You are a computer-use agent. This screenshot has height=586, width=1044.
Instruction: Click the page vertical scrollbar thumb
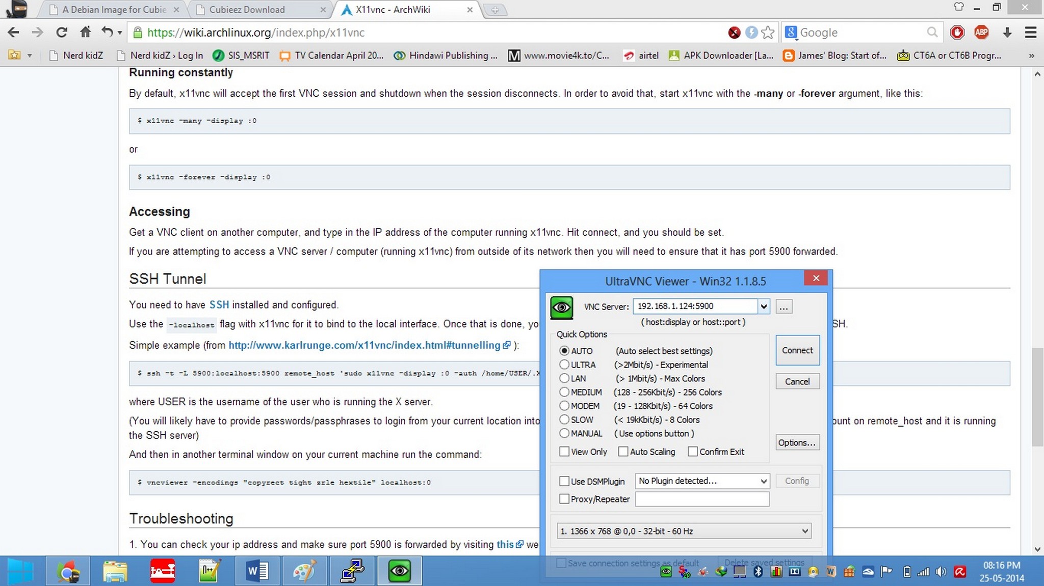click(x=1037, y=397)
